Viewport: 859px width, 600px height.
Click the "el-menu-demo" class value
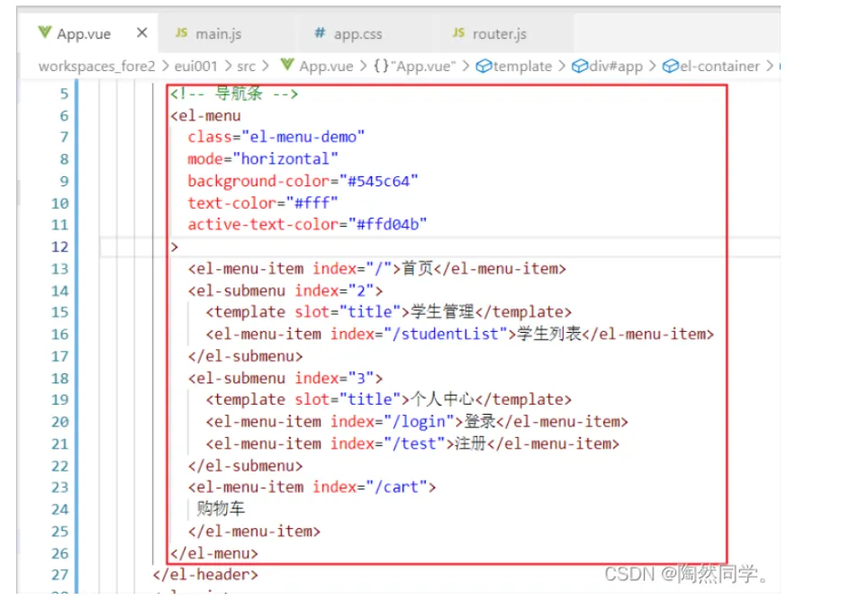pyautogui.click(x=303, y=137)
